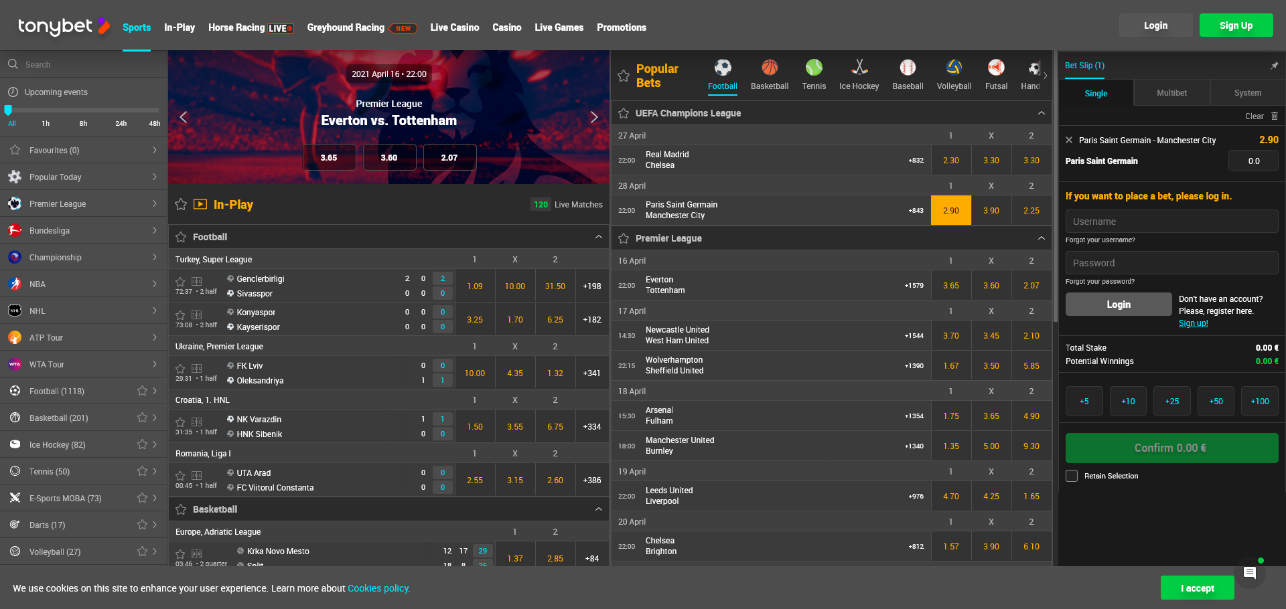Set upcoming events slider to 24h
Image resolution: width=1286 pixels, height=609 pixels.
click(121, 123)
